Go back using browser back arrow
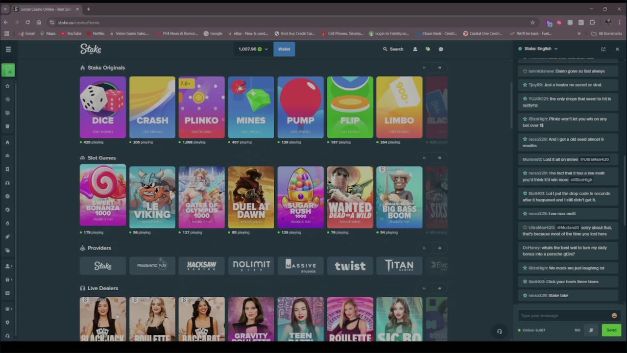Viewport: 627px width, 353px height. (x=6, y=22)
